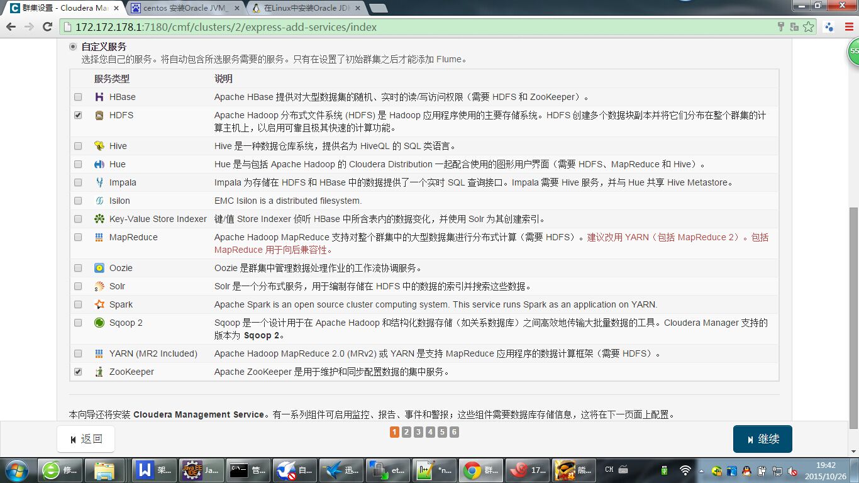The width and height of the screenshot is (859, 483).
Task: Check the Sqoop 2 checkbox
Action: point(78,323)
